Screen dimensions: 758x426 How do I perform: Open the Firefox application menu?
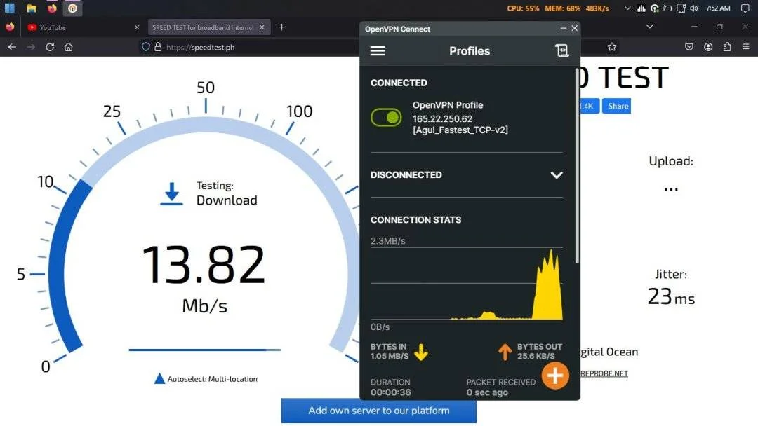[746, 47]
